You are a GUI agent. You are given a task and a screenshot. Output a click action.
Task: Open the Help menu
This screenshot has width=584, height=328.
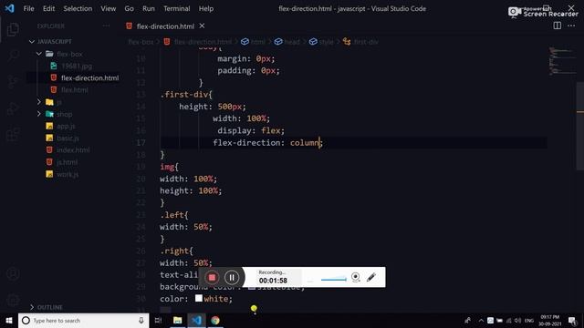coord(206,8)
